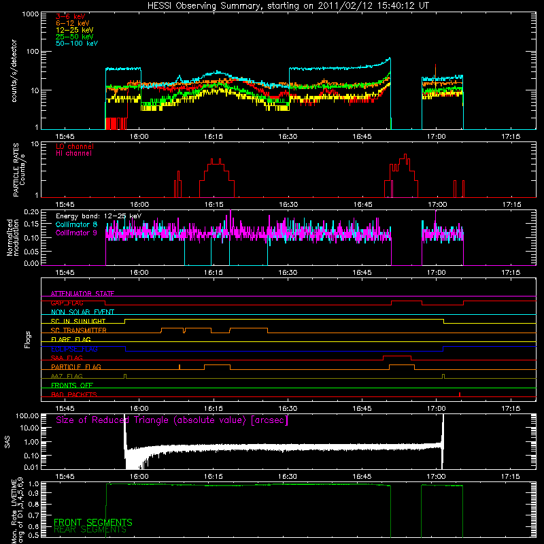
Task: Click the REAR SEGMENTS legend label
Action: pyautogui.click(x=90, y=530)
